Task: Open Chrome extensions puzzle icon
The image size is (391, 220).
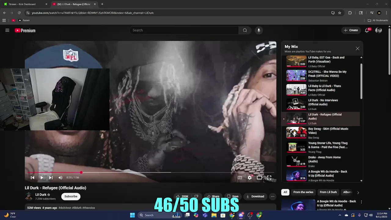Action: click(x=350, y=13)
